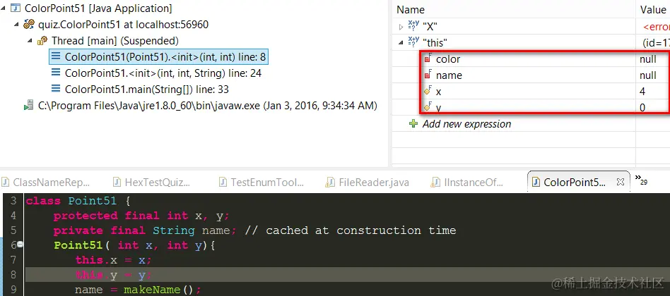Select the quiz.ColorPoint51 at localhost entry
The height and width of the screenshot is (296, 670).
(123, 24)
